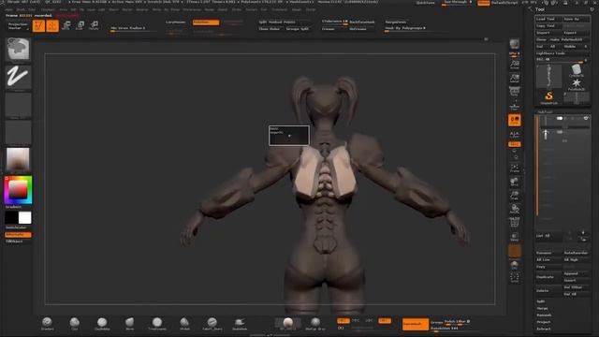Open the material sphere thumbnail in the left shelf
599x337 pixels.
click(x=18, y=160)
